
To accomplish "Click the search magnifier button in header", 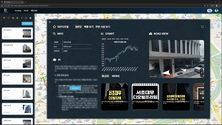I will pos(210,11).
